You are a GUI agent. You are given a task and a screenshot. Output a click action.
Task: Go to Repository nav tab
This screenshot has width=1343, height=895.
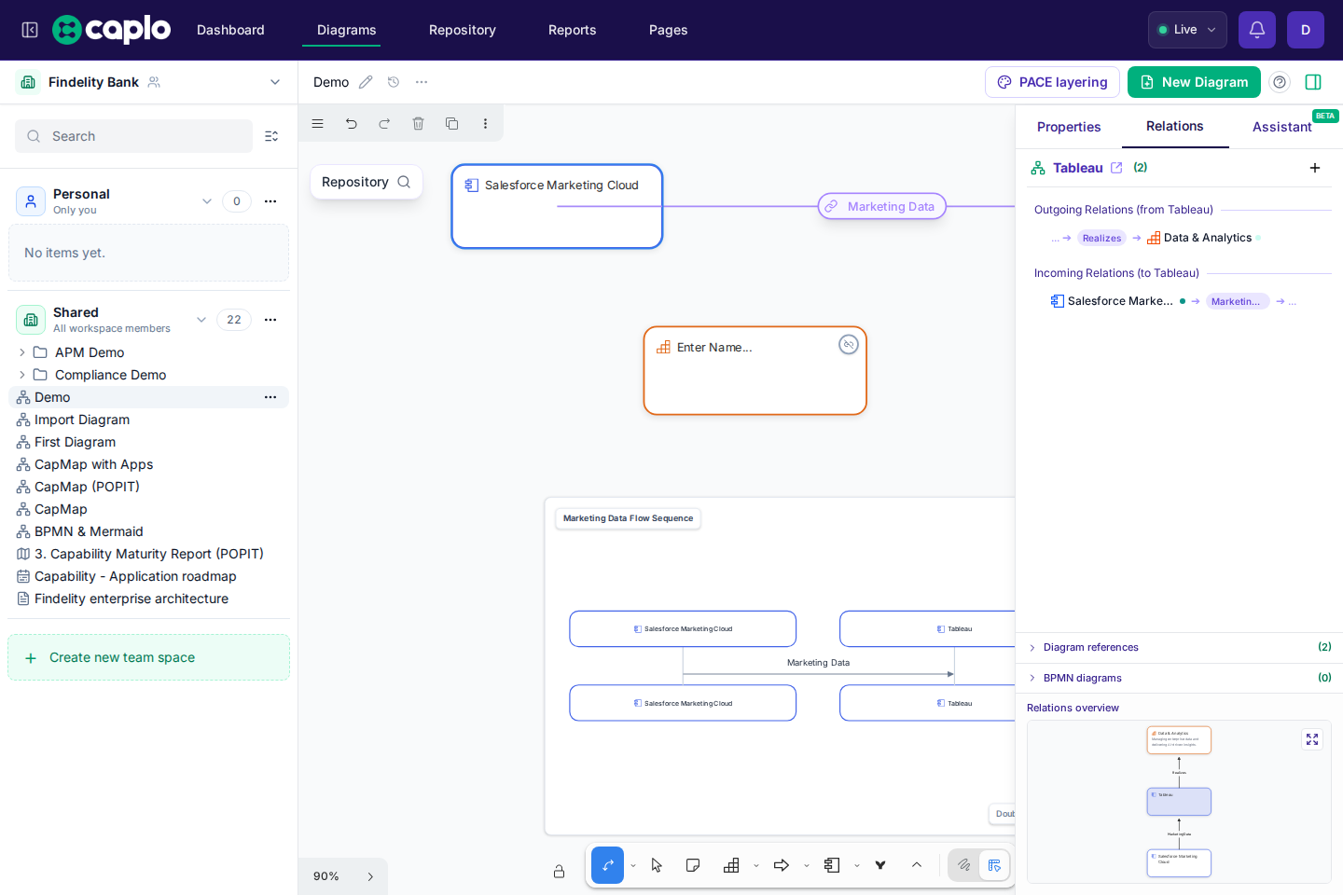(x=463, y=30)
